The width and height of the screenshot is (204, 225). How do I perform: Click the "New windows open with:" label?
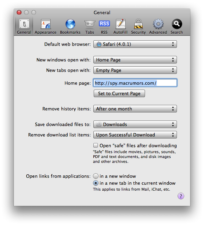tap(63, 60)
